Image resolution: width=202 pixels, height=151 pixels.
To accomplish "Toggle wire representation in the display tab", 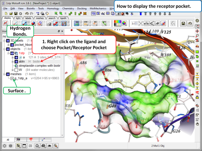I will pos(15,24).
